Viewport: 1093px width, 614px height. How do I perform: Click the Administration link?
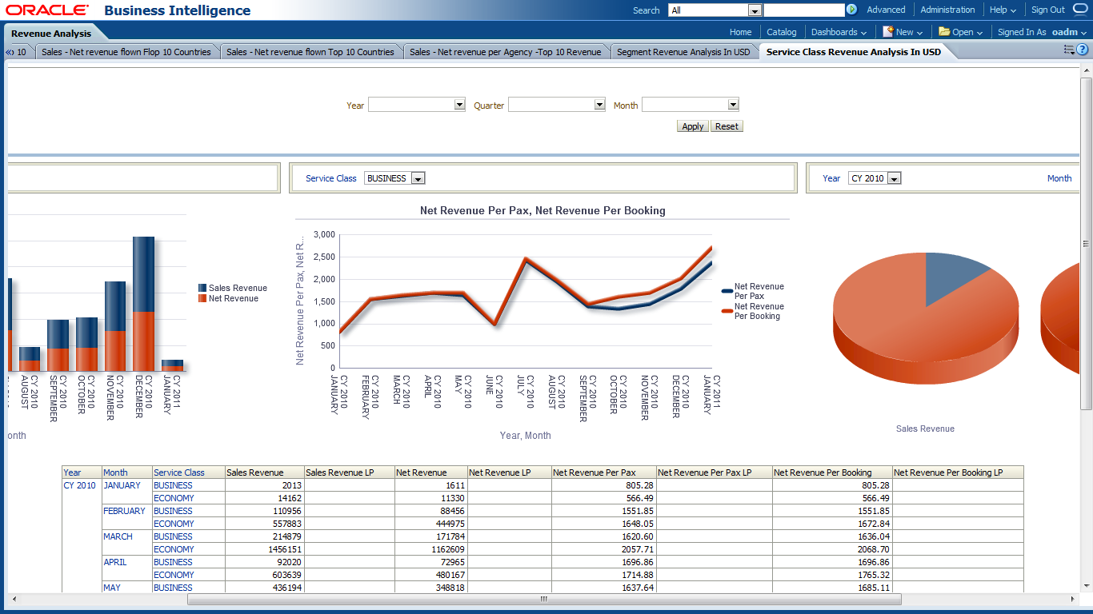pyautogui.click(x=947, y=10)
